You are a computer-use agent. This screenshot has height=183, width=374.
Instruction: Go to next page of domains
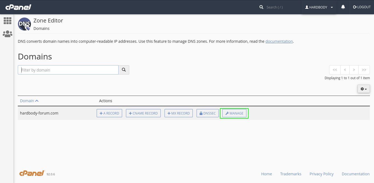coord(354,70)
